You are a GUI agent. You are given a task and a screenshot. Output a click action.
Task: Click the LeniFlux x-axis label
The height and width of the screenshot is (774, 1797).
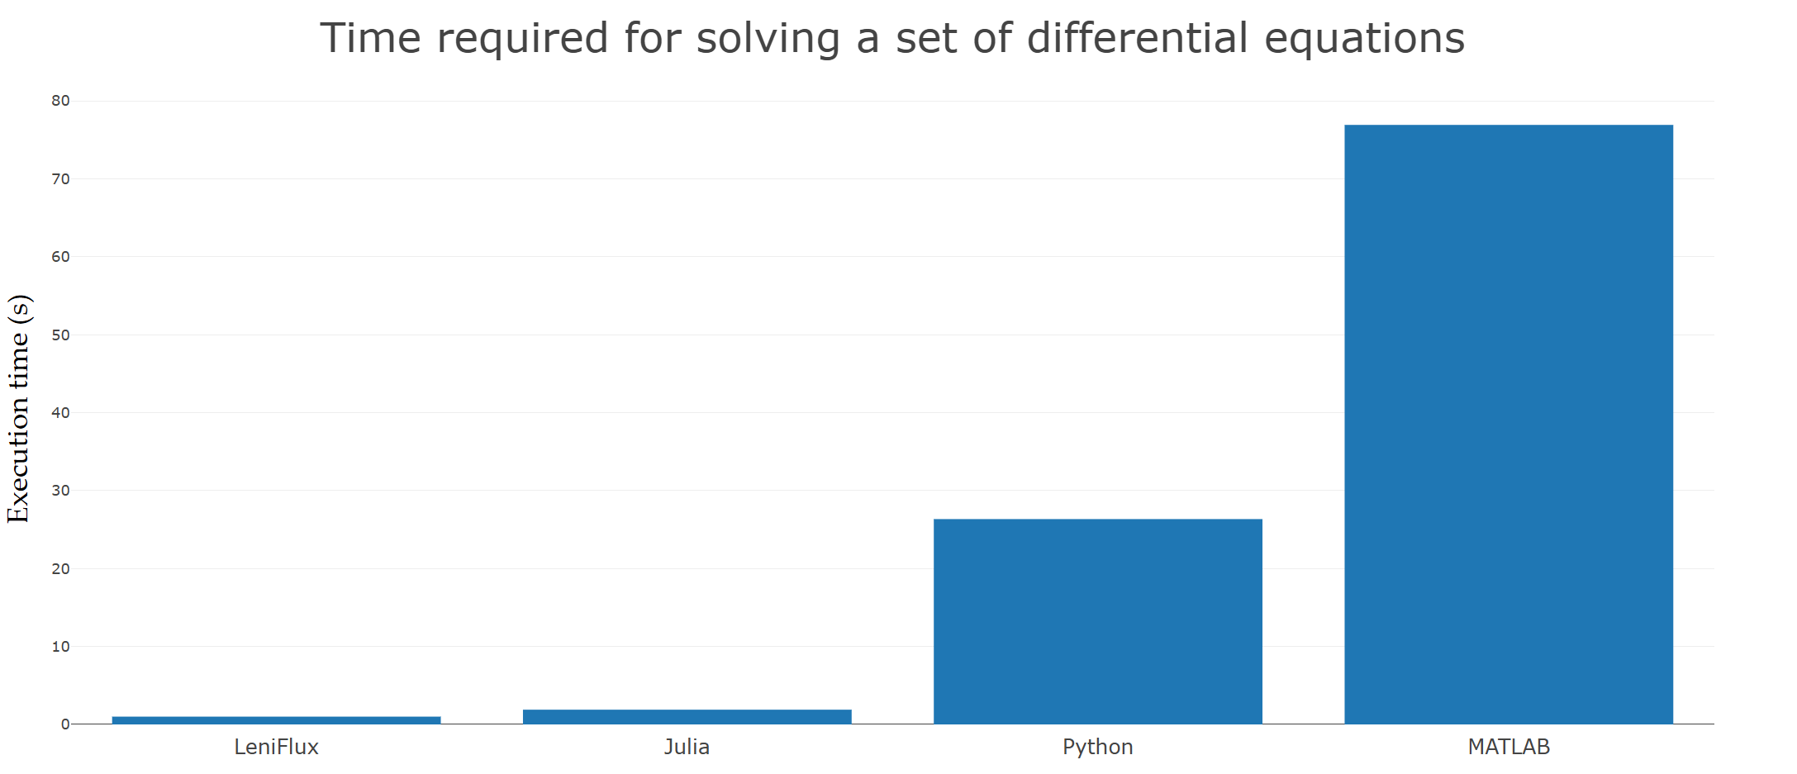point(276,748)
